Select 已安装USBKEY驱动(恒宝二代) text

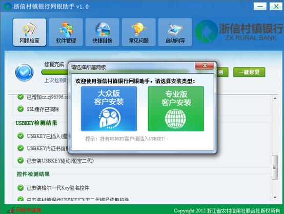[60, 161]
